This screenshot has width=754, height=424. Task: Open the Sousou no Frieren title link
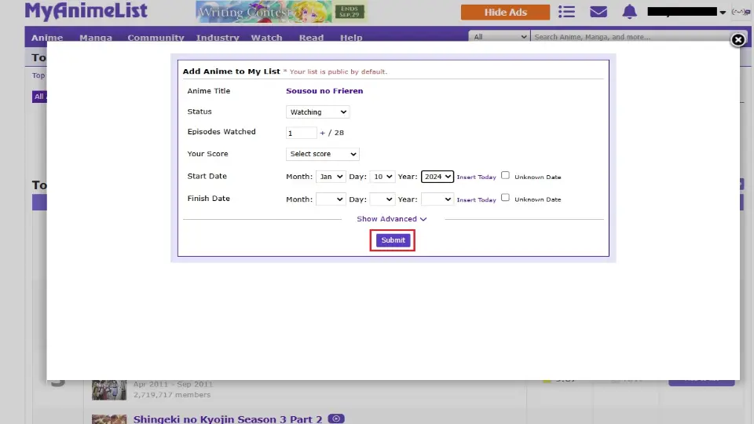click(324, 91)
